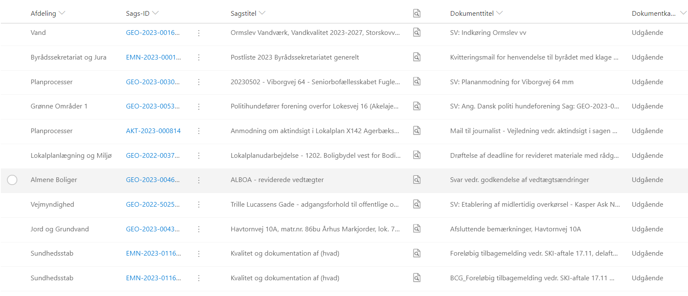Click preview icon in Postliste 2023 row
This screenshot has width=688, height=296.
click(417, 57)
